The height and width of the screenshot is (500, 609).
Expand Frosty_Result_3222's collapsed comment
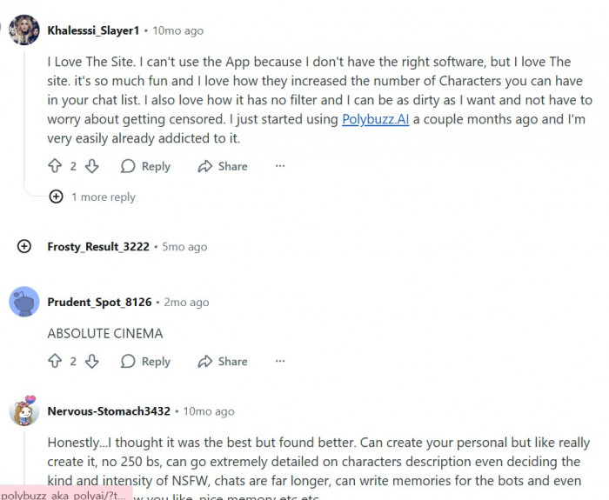click(x=24, y=246)
